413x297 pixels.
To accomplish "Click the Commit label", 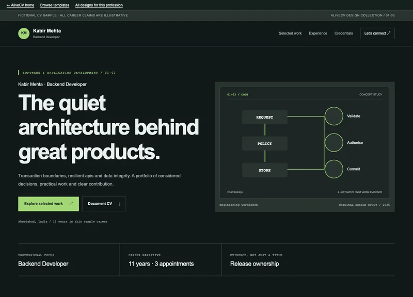I will (x=354, y=169).
